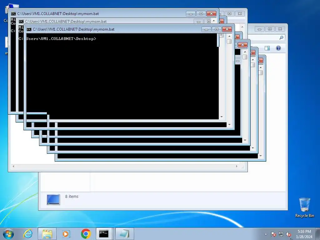The height and width of the screenshot is (240, 320).
Task: Launch Windows Media Player from the taskbar
Action: click(x=66, y=234)
